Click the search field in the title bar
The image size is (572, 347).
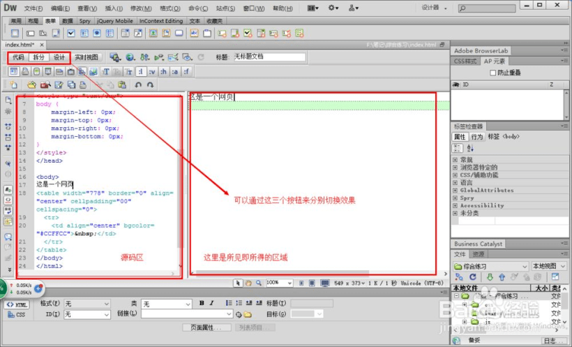tap(487, 8)
